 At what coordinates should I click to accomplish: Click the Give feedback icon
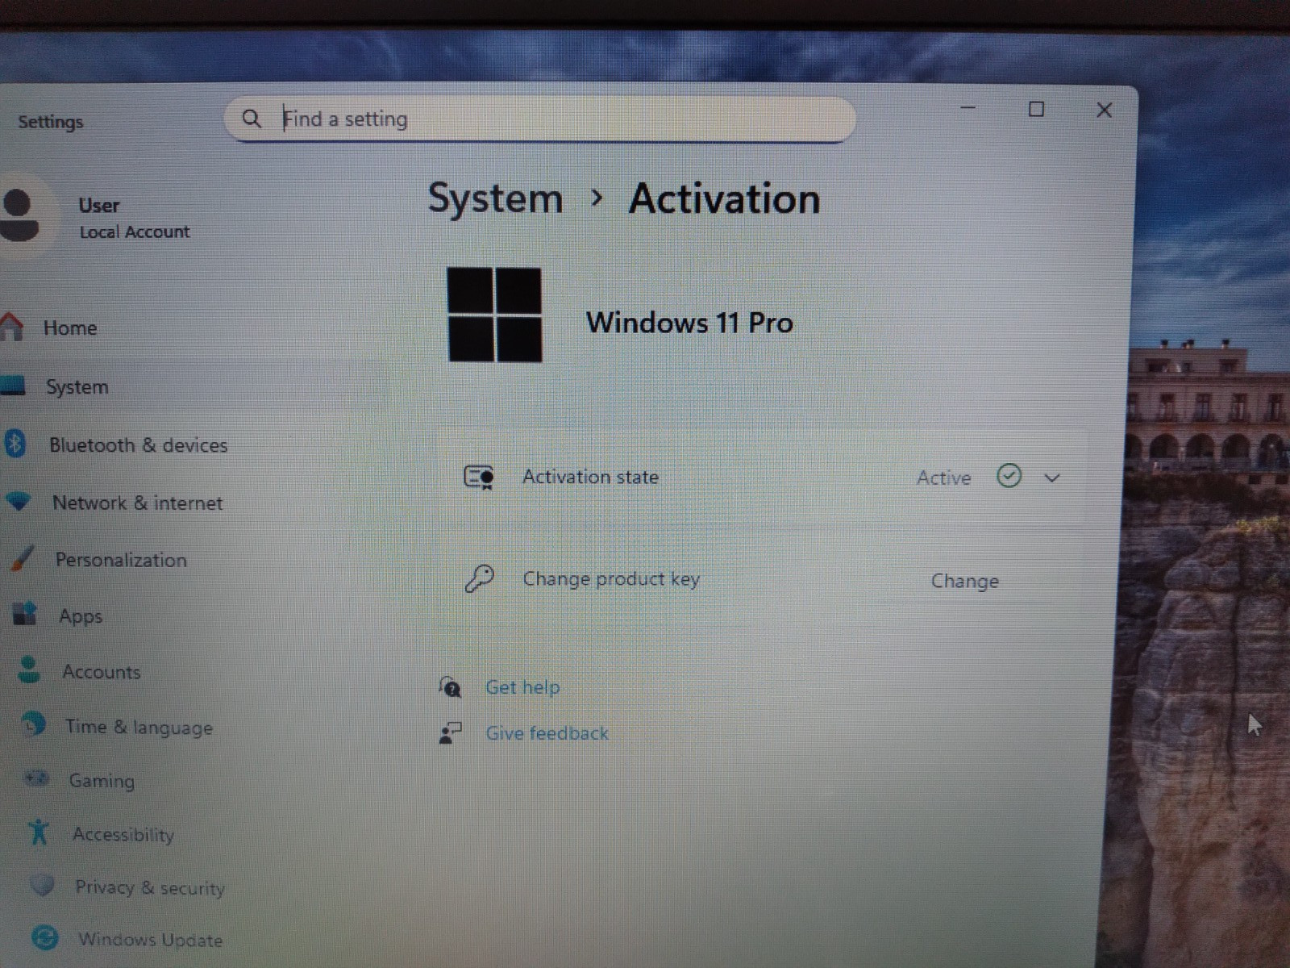tap(450, 732)
